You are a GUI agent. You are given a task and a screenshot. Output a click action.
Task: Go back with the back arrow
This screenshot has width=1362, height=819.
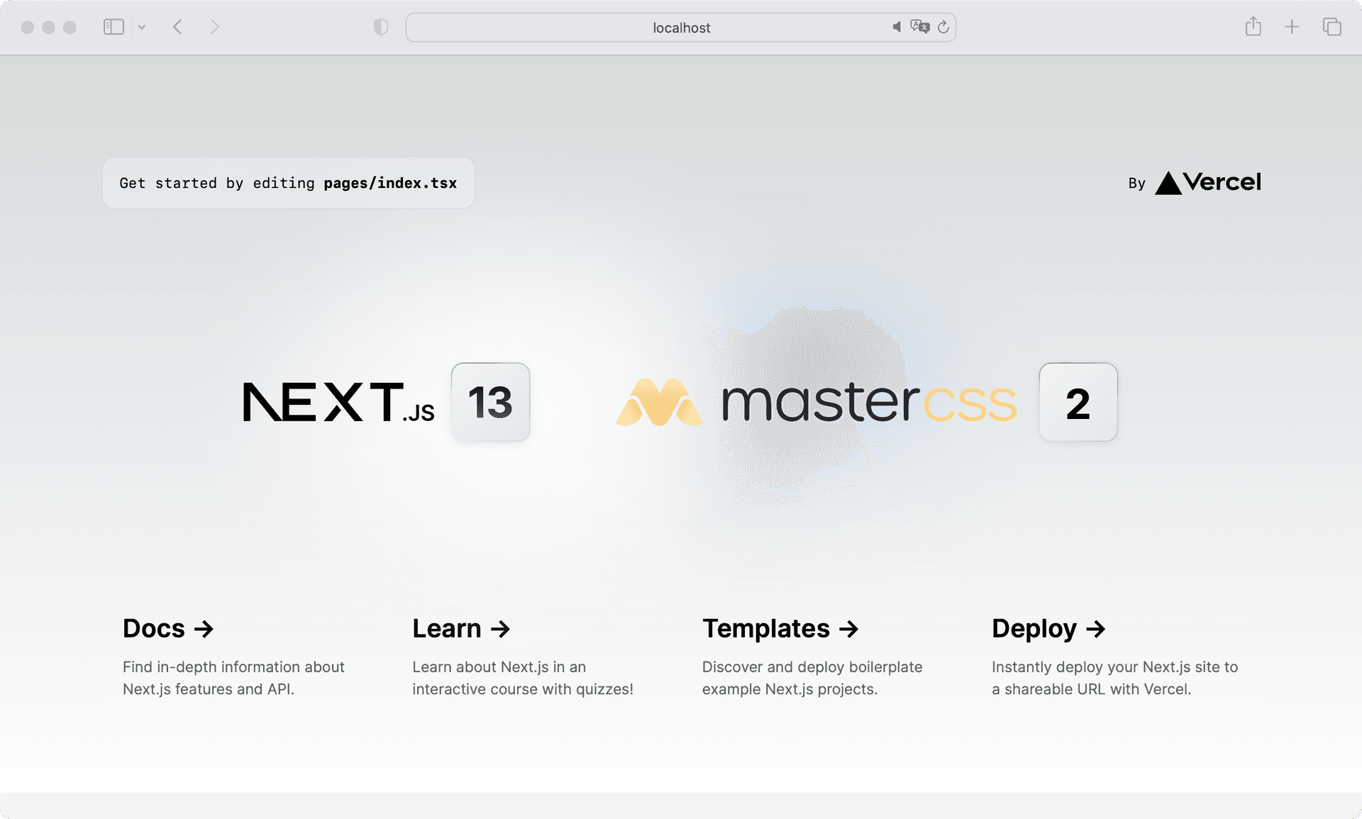click(178, 27)
